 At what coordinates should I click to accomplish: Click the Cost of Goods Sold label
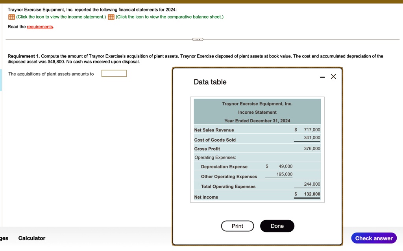tap(215, 140)
